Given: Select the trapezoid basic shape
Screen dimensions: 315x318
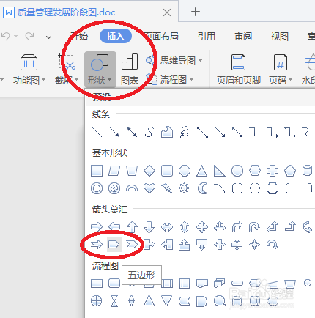Looking at the screenshot, I should pyautogui.click(x=132, y=171).
